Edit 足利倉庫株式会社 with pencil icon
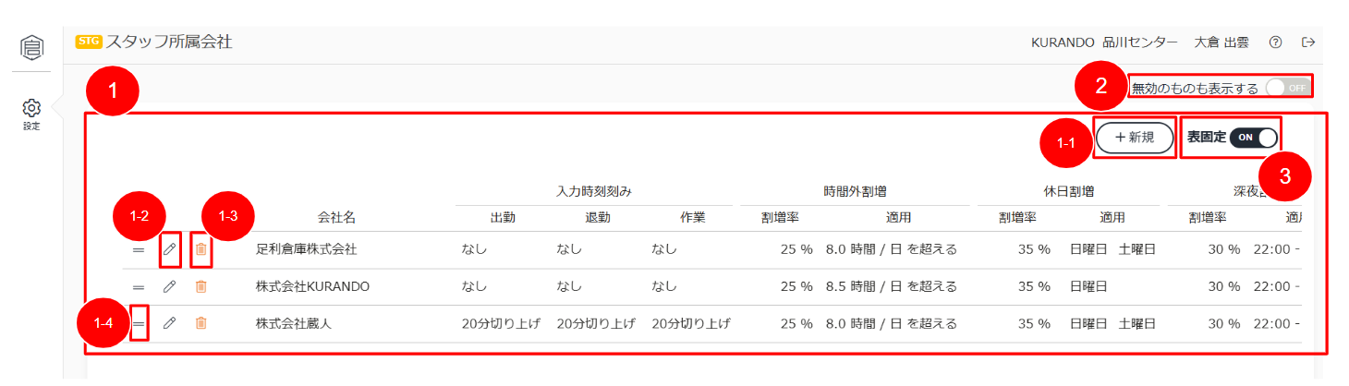Viewport: 1349px width, 386px height. coord(169,249)
